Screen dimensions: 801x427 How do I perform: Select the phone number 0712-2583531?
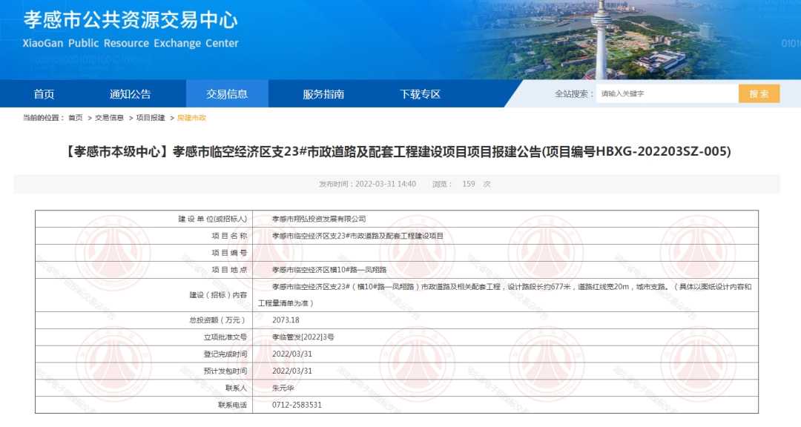click(x=297, y=405)
